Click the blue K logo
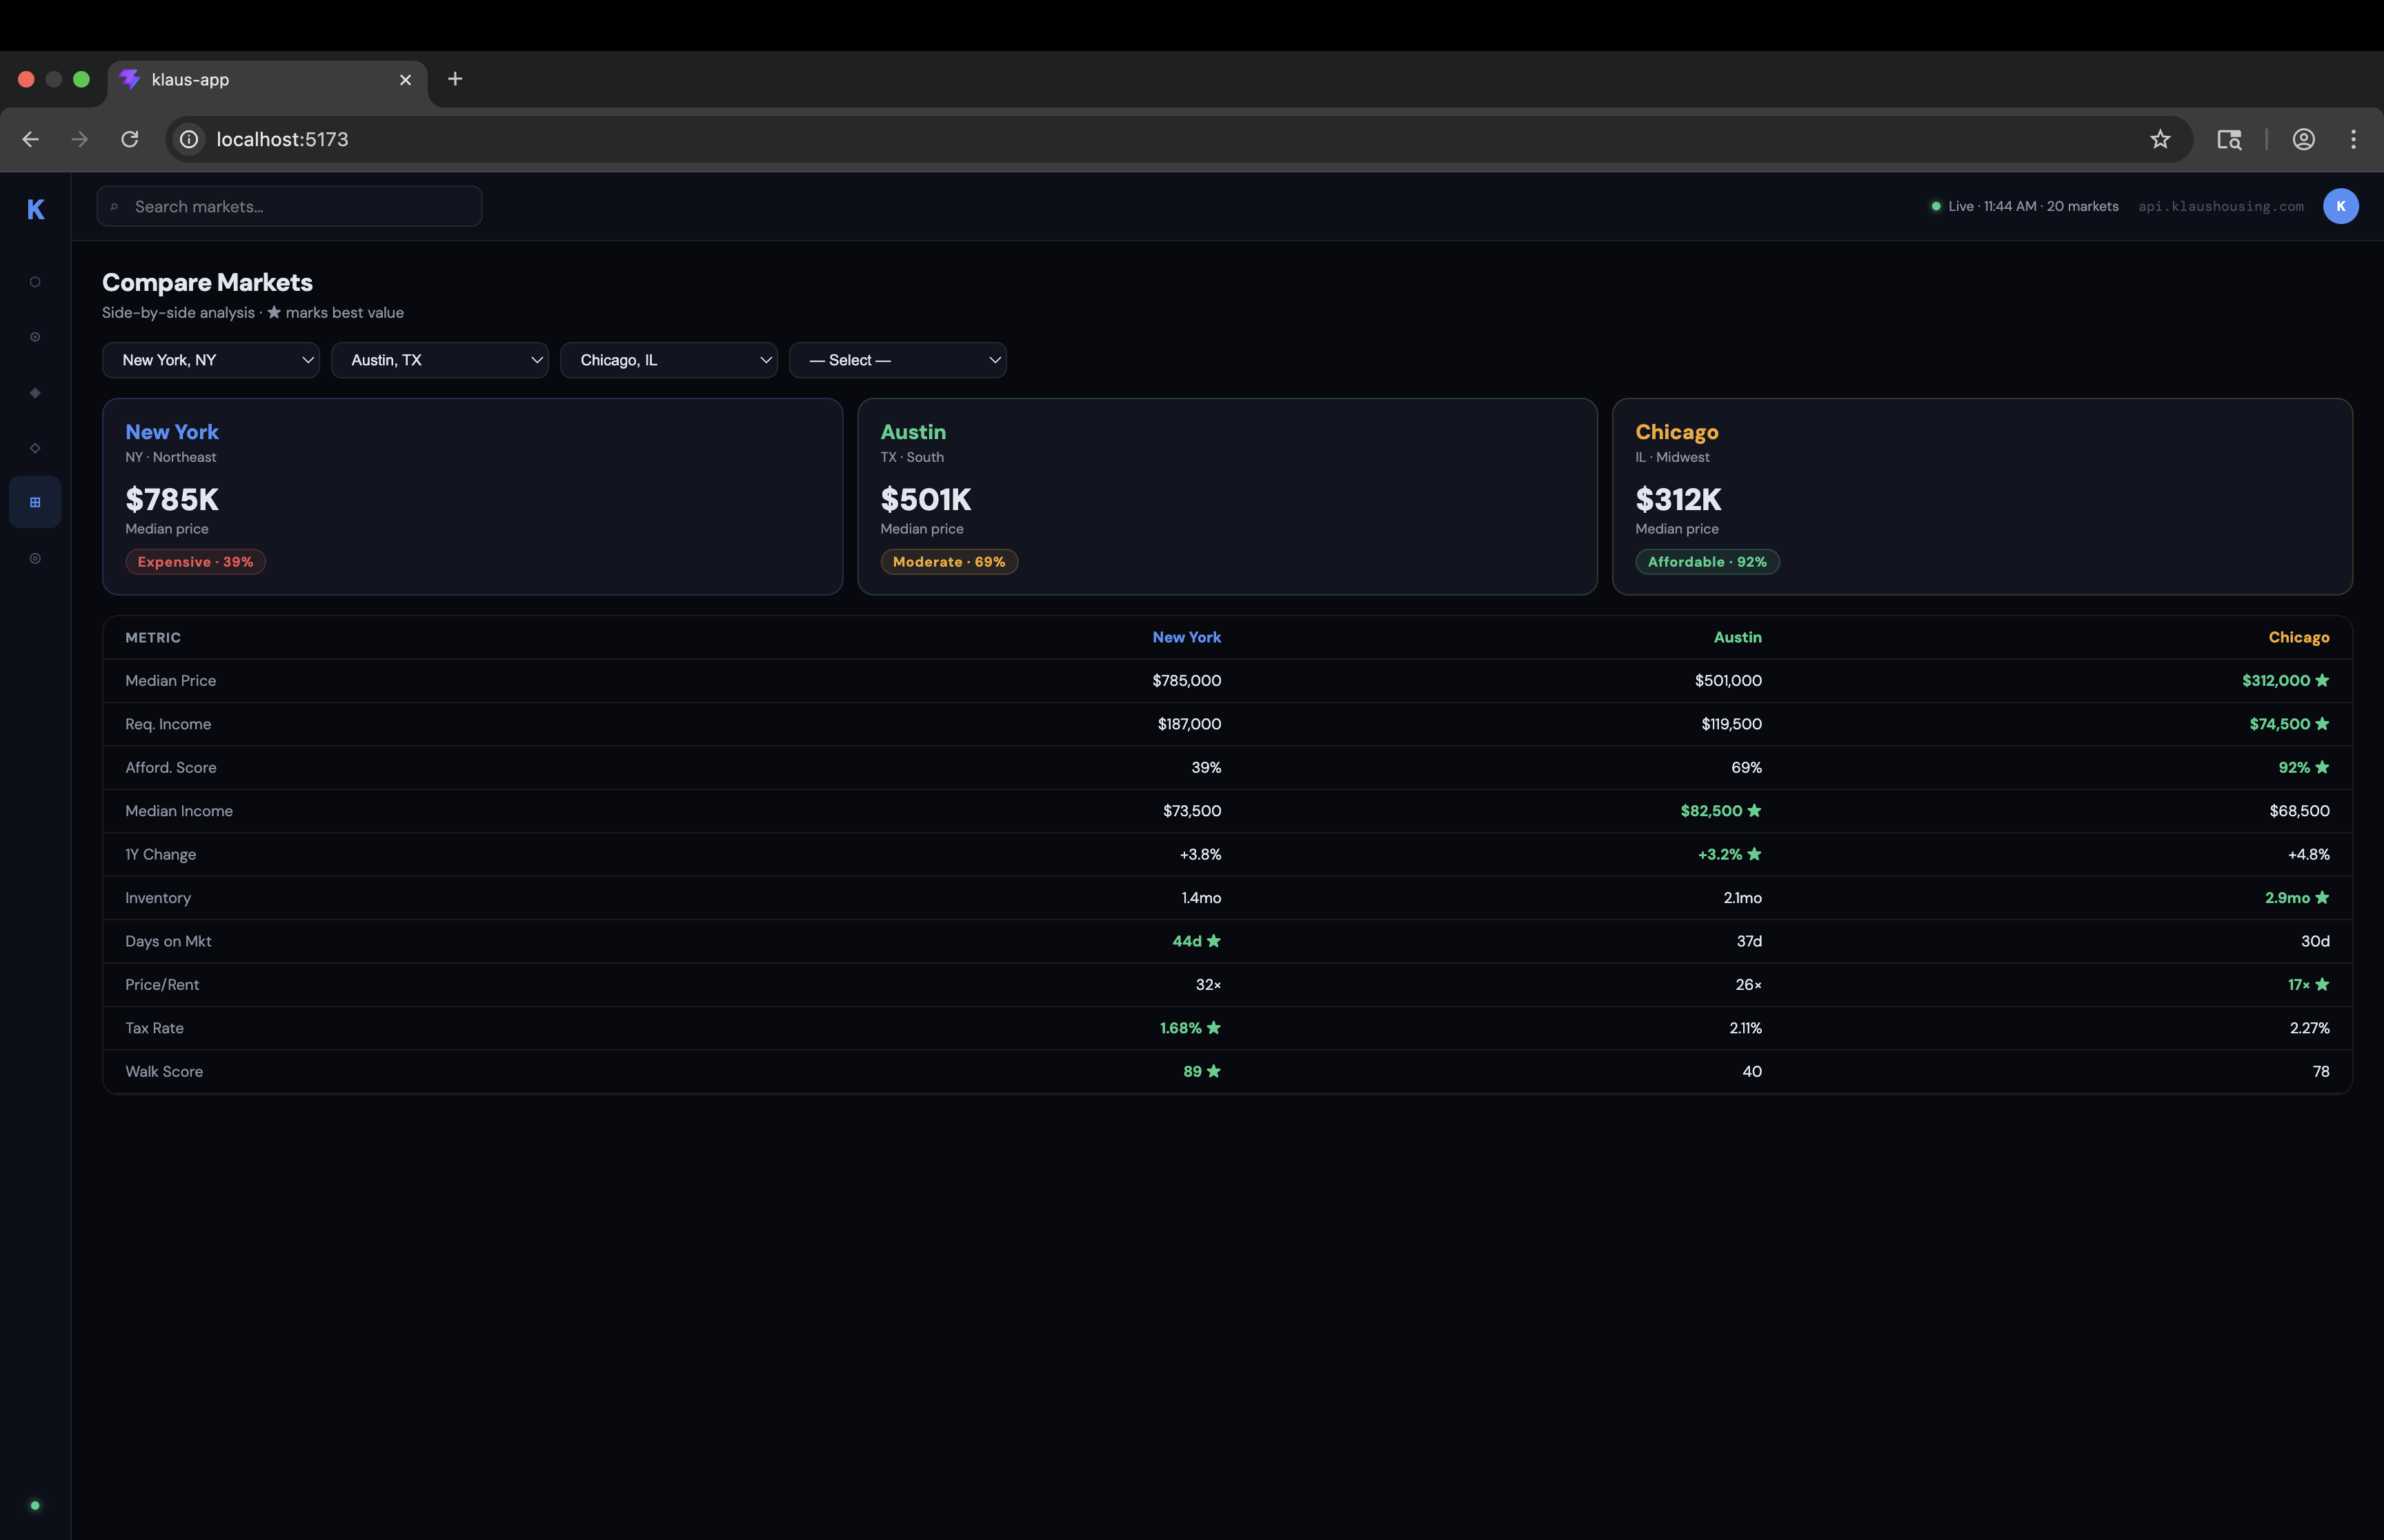The width and height of the screenshot is (2384, 1540). 35,209
